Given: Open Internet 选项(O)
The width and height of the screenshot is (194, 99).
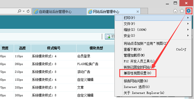Looking at the screenshot, I should [x=153, y=87].
